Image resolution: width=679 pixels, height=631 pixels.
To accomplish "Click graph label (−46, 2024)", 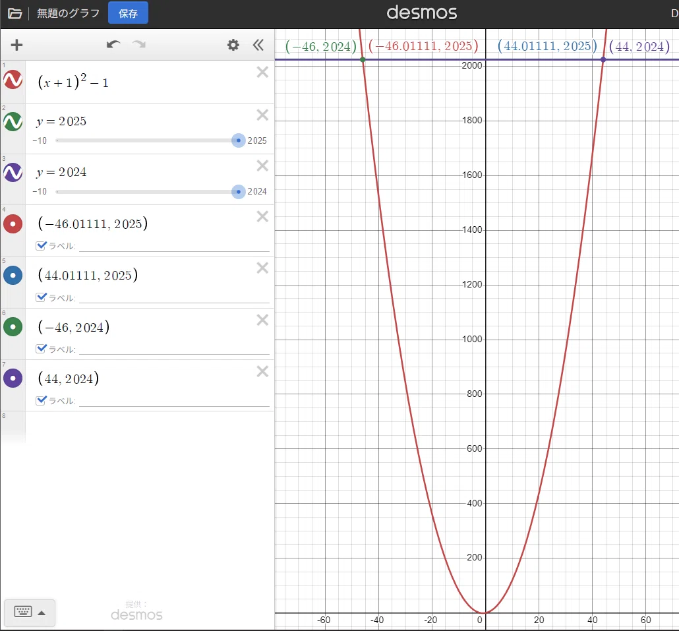I will tap(321, 46).
